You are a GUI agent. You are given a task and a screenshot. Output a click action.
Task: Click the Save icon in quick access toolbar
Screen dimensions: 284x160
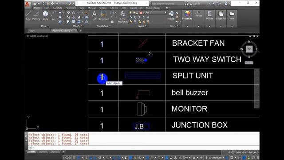click(43, 4)
